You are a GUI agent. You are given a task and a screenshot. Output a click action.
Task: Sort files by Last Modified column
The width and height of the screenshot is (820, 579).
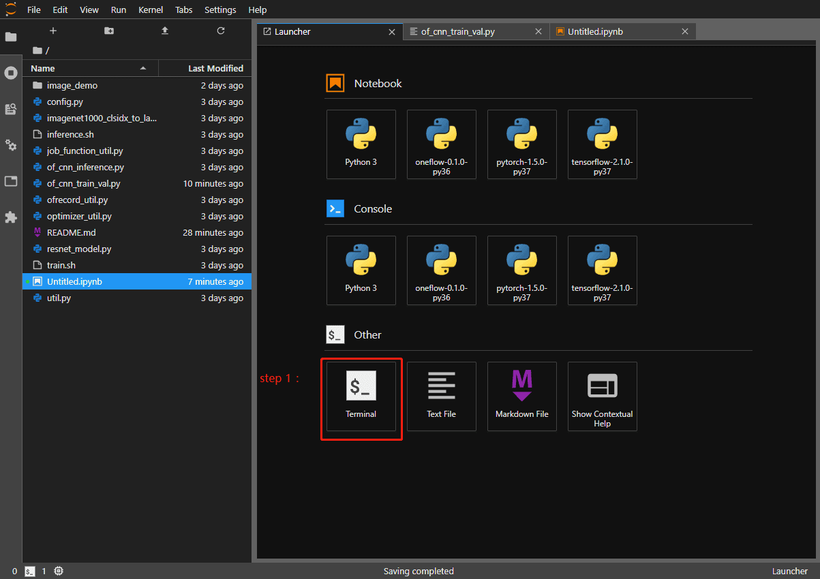click(x=215, y=68)
